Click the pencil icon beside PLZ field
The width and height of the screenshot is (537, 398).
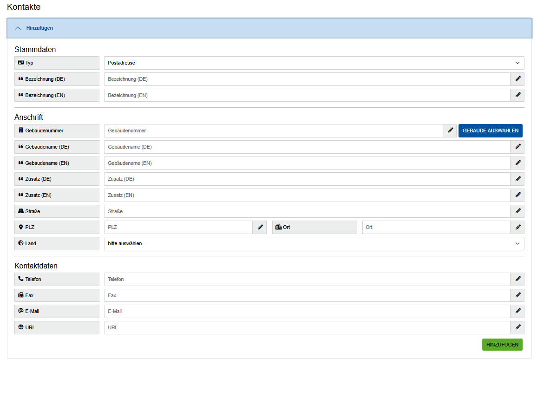click(x=260, y=227)
